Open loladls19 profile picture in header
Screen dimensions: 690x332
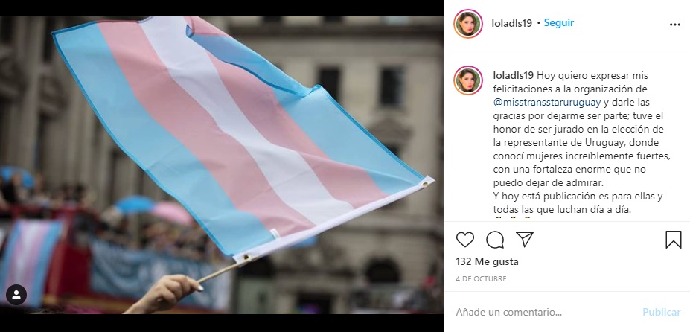[468, 24]
